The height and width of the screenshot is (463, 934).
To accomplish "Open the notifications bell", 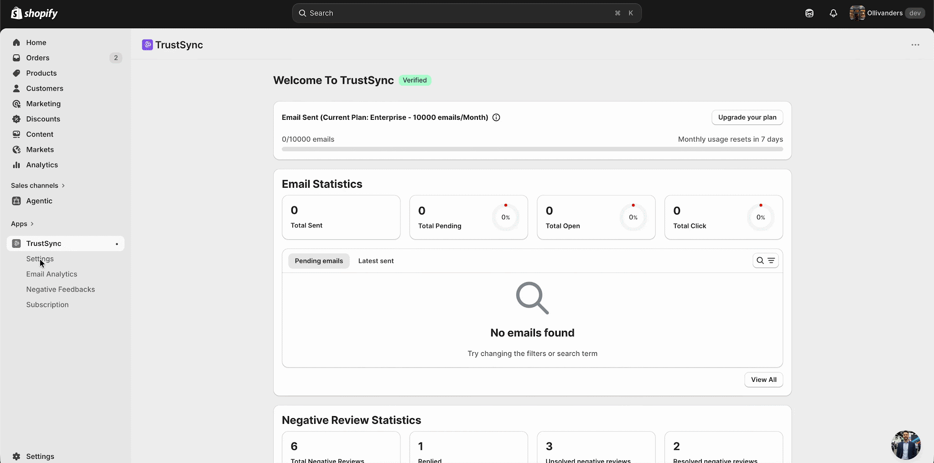I will coord(833,13).
